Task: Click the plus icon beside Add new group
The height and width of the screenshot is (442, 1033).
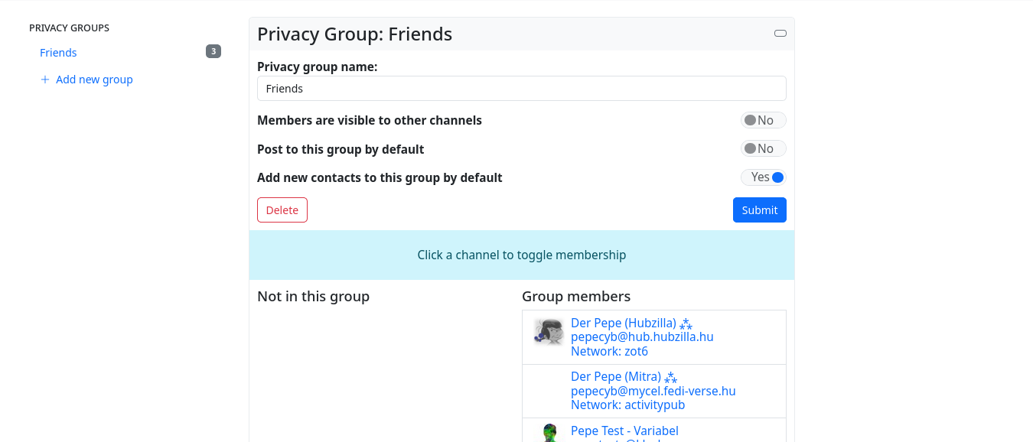Action: point(45,80)
